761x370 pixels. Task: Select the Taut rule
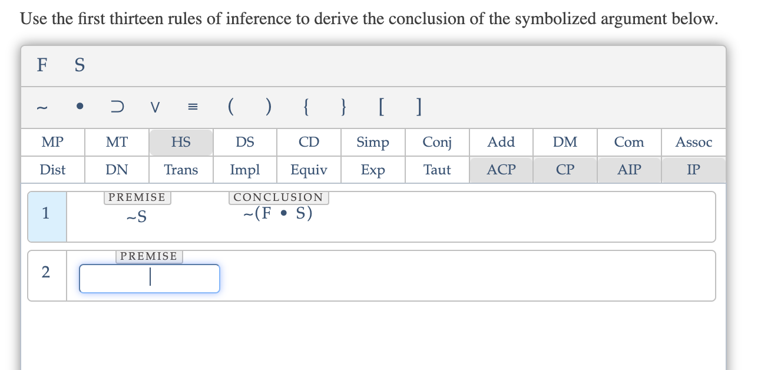pyautogui.click(x=436, y=170)
